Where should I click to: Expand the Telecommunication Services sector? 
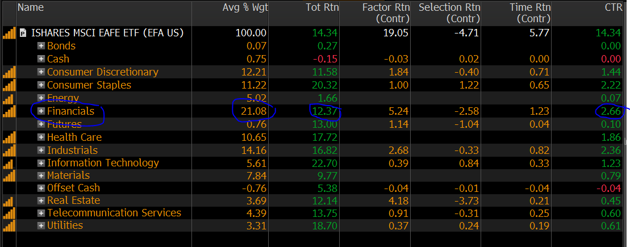40,213
